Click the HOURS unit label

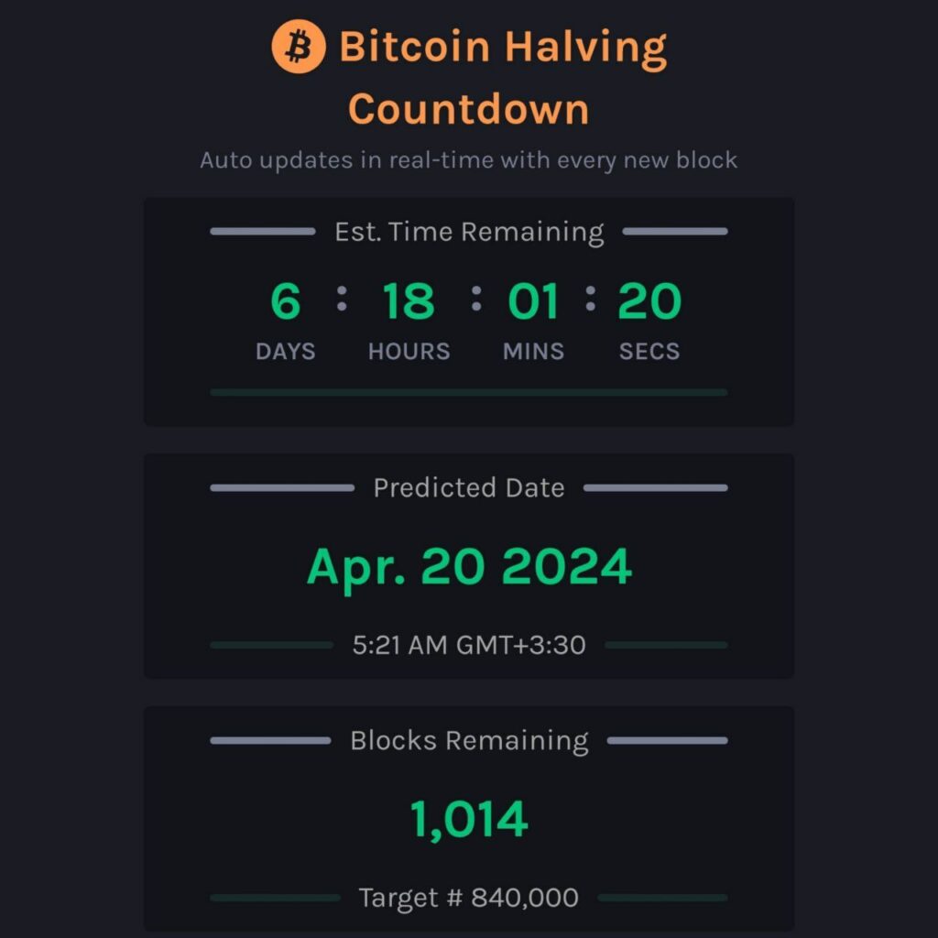pyautogui.click(x=409, y=351)
